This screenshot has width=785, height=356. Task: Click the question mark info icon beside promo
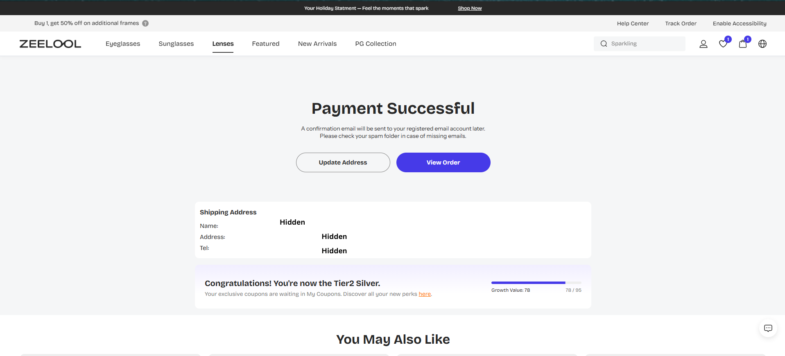pyautogui.click(x=145, y=23)
